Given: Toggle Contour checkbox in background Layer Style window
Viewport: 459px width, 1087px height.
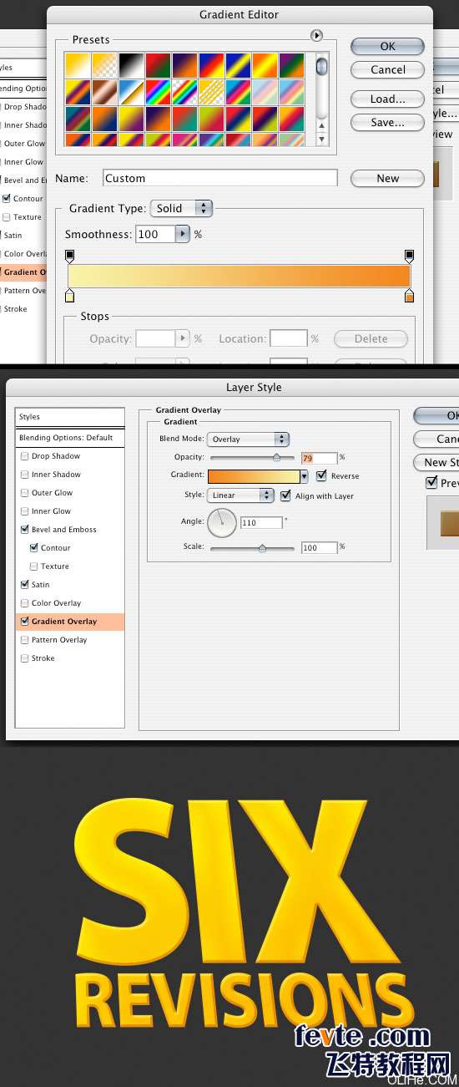Looking at the screenshot, I should coord(7,199).
